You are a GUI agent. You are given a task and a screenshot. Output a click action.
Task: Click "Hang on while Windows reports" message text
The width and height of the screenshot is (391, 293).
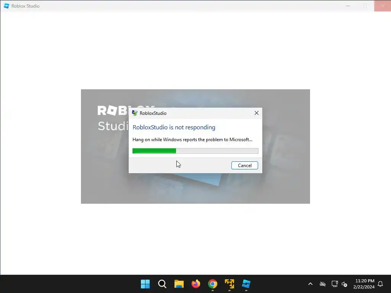tap(192, 140)
